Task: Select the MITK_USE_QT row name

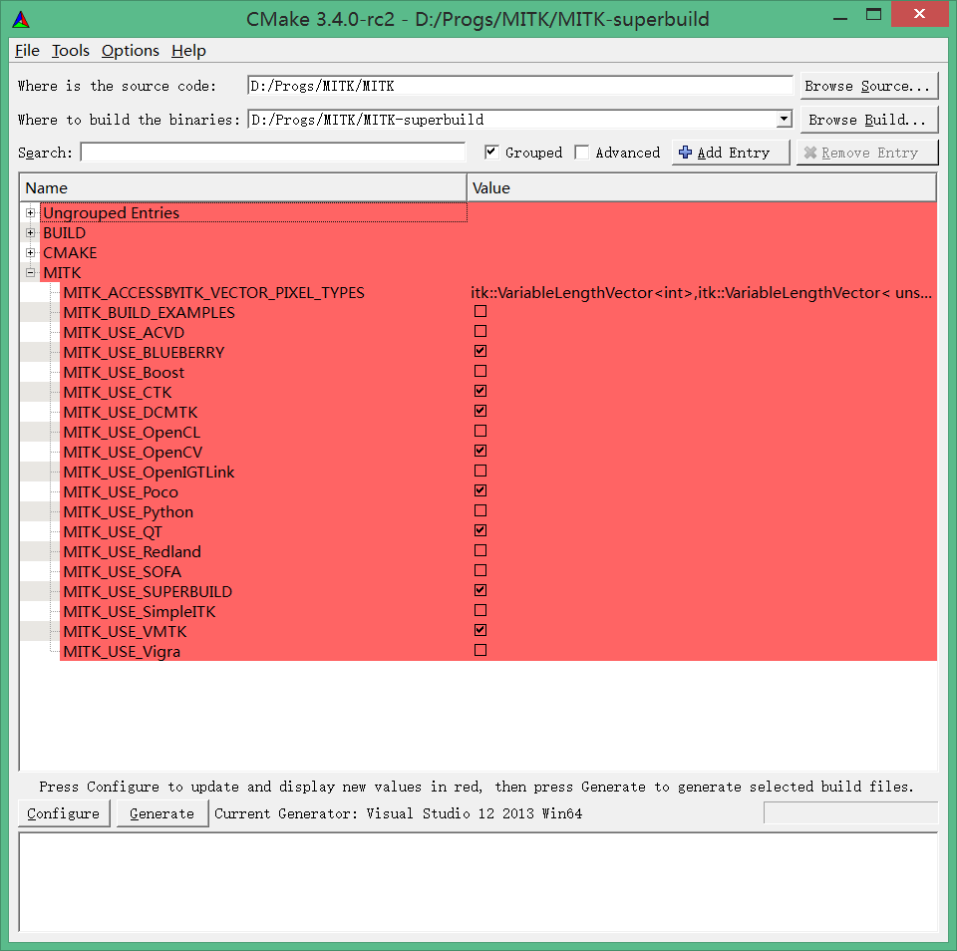Action: [113, 531]
